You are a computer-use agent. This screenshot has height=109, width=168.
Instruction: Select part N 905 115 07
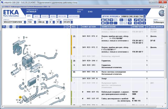[90, 99]
